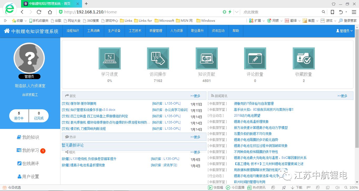This screenshot has height=191, width=359.
Task: Open the 工具词典 menu
Action: pyautogui.click(x=94, y=31)
